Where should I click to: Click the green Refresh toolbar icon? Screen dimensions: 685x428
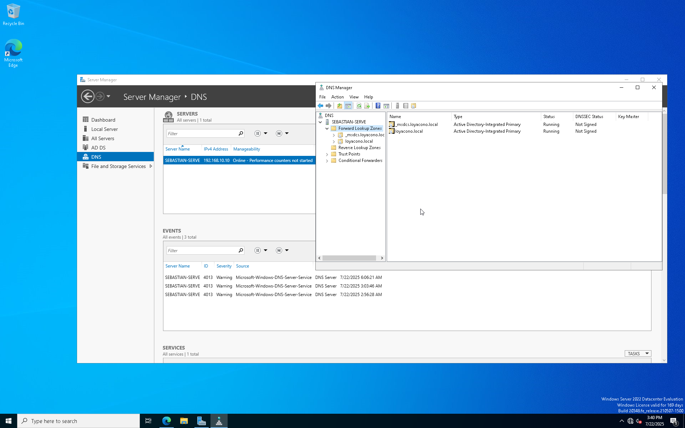pos(359,106)
